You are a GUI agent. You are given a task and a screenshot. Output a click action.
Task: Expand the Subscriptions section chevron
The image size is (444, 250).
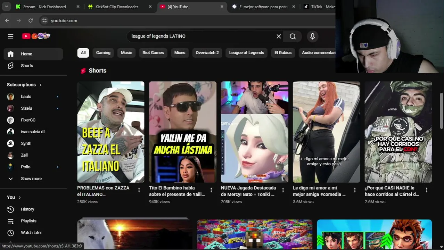[x=40, y=85]
